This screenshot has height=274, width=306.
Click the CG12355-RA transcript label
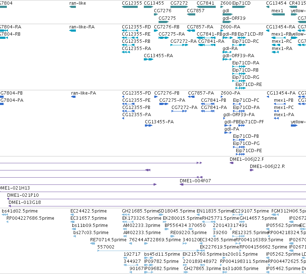click(x=136, y=49)
